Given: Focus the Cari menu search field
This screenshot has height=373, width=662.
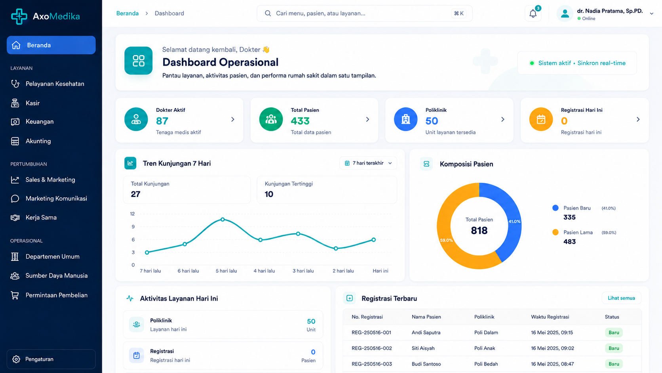Looking at the screenshot, I should tap(364, 13).
